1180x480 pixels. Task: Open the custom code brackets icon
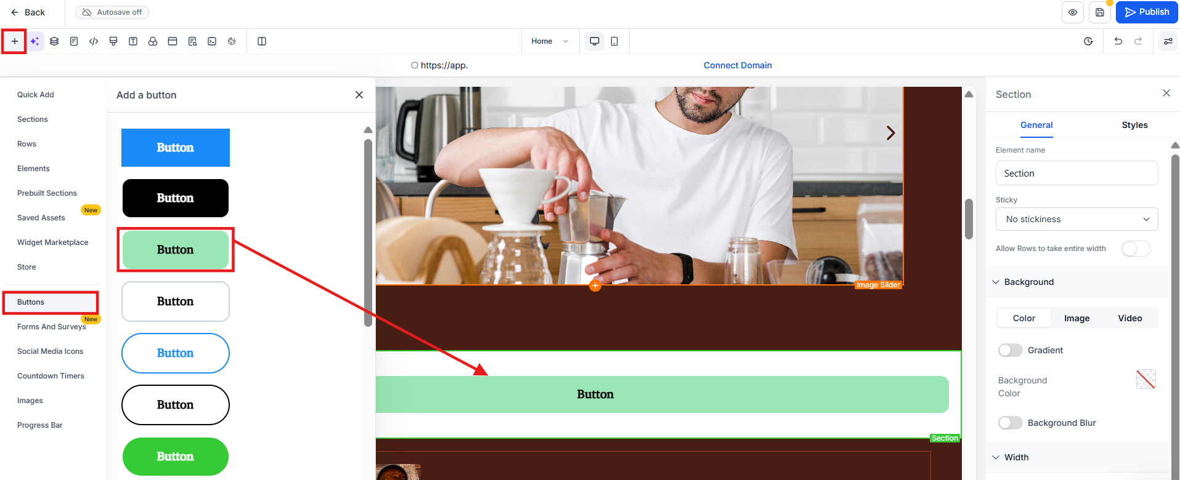pyautogui.click(x=94, y=41)
